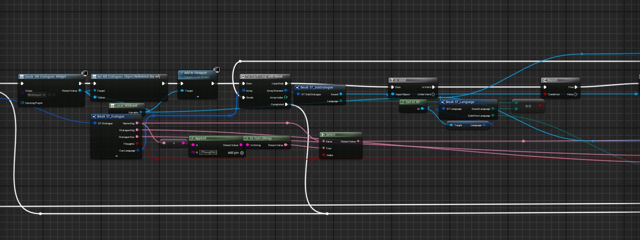Viewport: 640px width, 240px height.
Task: Click the Dialogue Rus output pin
Action: (x=137, y=137)
